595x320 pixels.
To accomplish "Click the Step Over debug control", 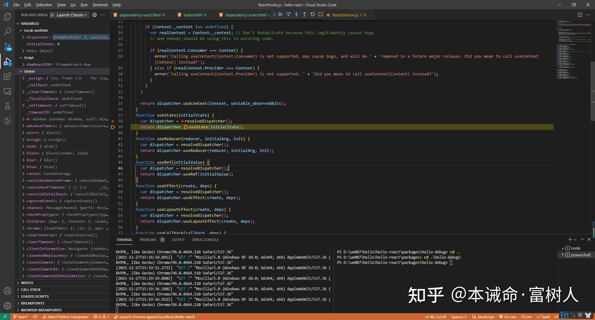I will (x=289, y=14).
